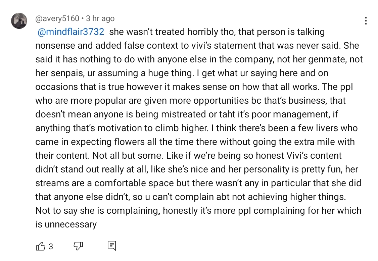Click the word "unnecessary" ending the comment
378x261 pixels.
[x=70, y=224]
